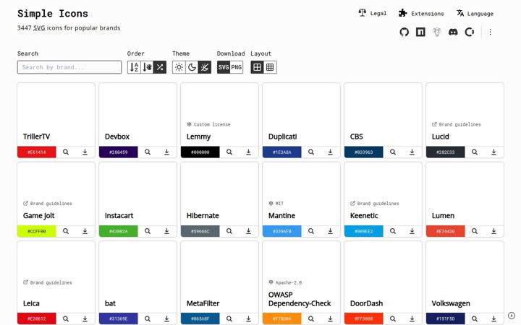Select the comfortable large-card layout
Screen dimensions: 521x325
[257, 67]
